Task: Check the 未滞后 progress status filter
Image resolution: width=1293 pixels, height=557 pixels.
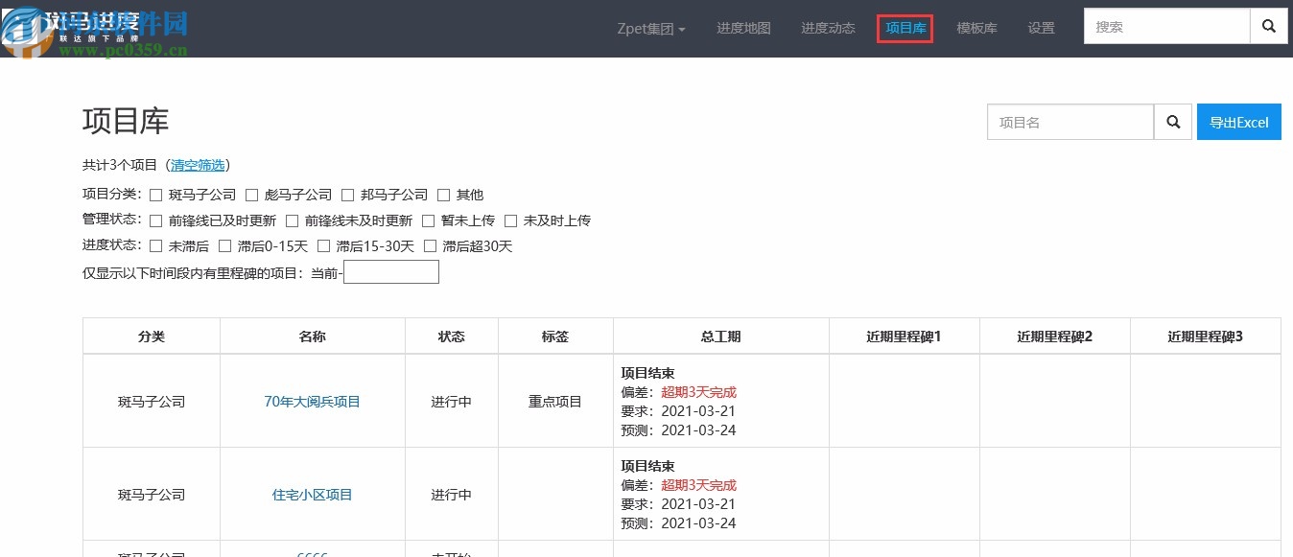Action: click(x=156, y=245)
